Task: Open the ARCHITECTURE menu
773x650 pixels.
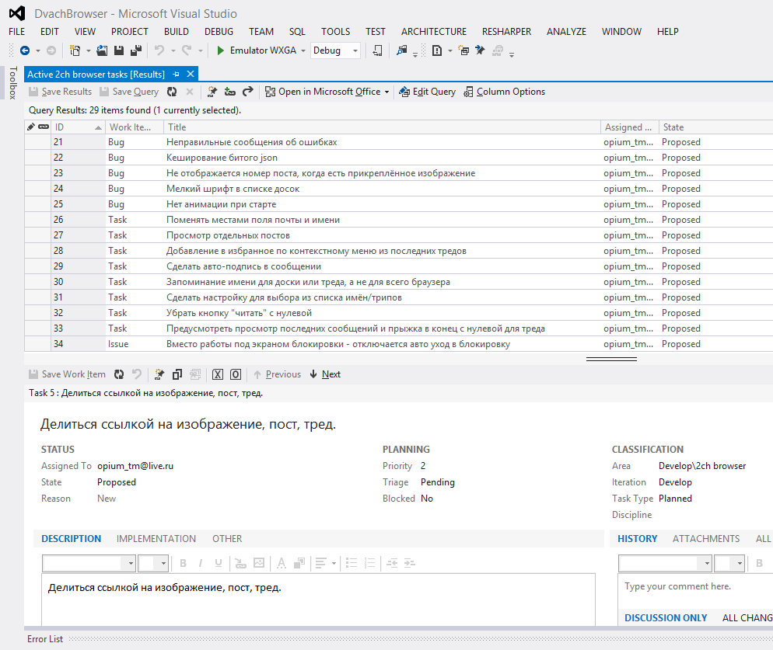Action: (x=434, y=32)
